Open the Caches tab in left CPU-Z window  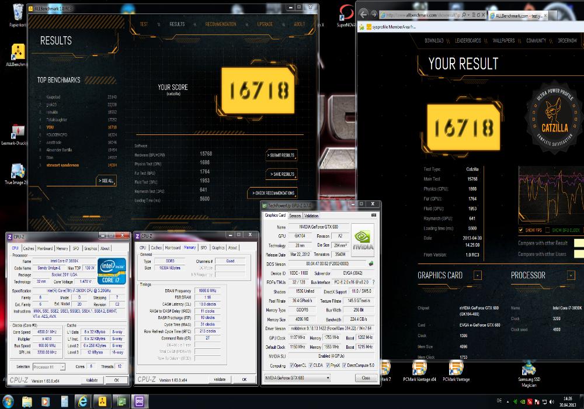28,248
